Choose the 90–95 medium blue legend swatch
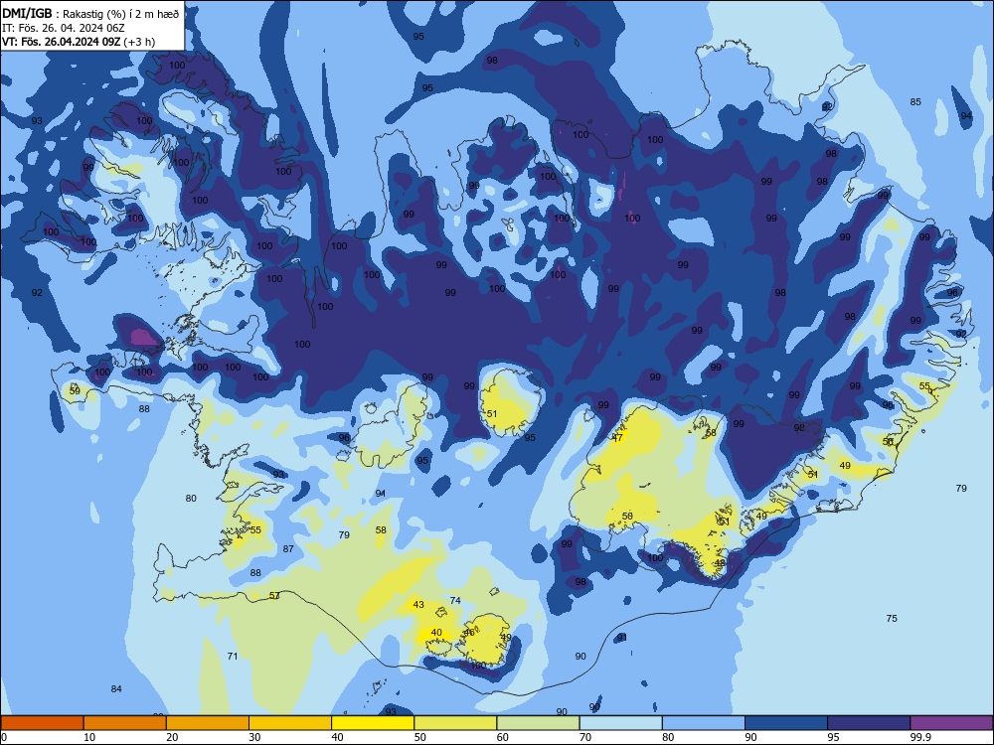994x745 pixels. click(786, 723)
